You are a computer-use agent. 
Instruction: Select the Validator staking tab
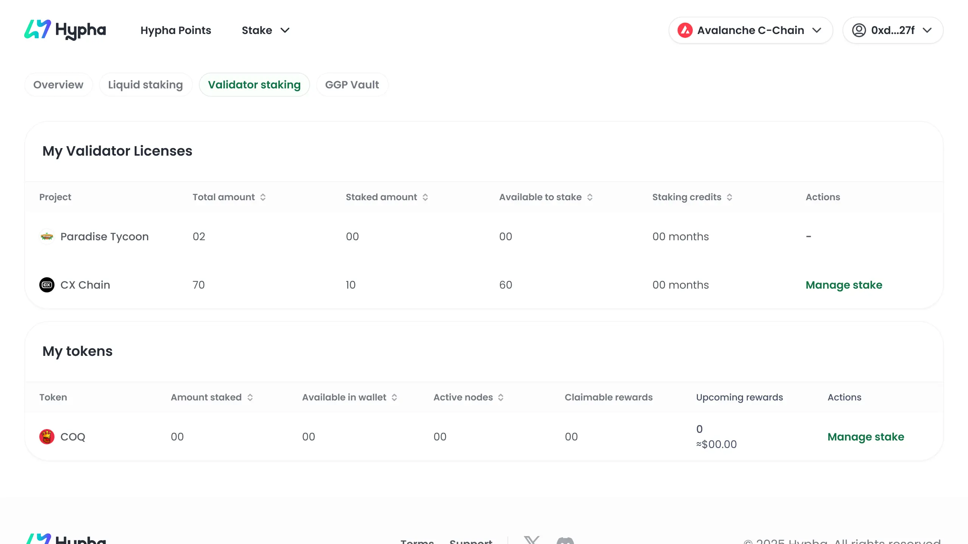[x=254, y=85]
